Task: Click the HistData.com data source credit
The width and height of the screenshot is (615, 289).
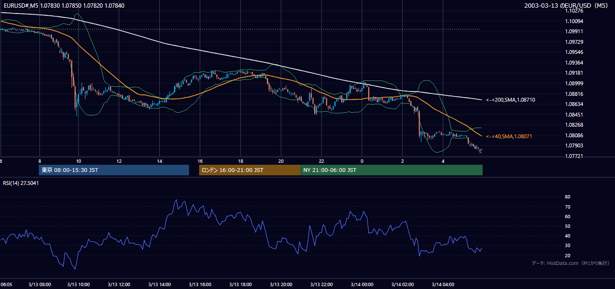Action: tap(570, 263)
